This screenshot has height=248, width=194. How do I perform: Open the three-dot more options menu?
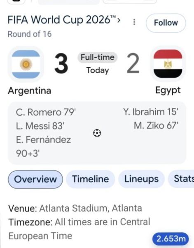click(134, 22)
